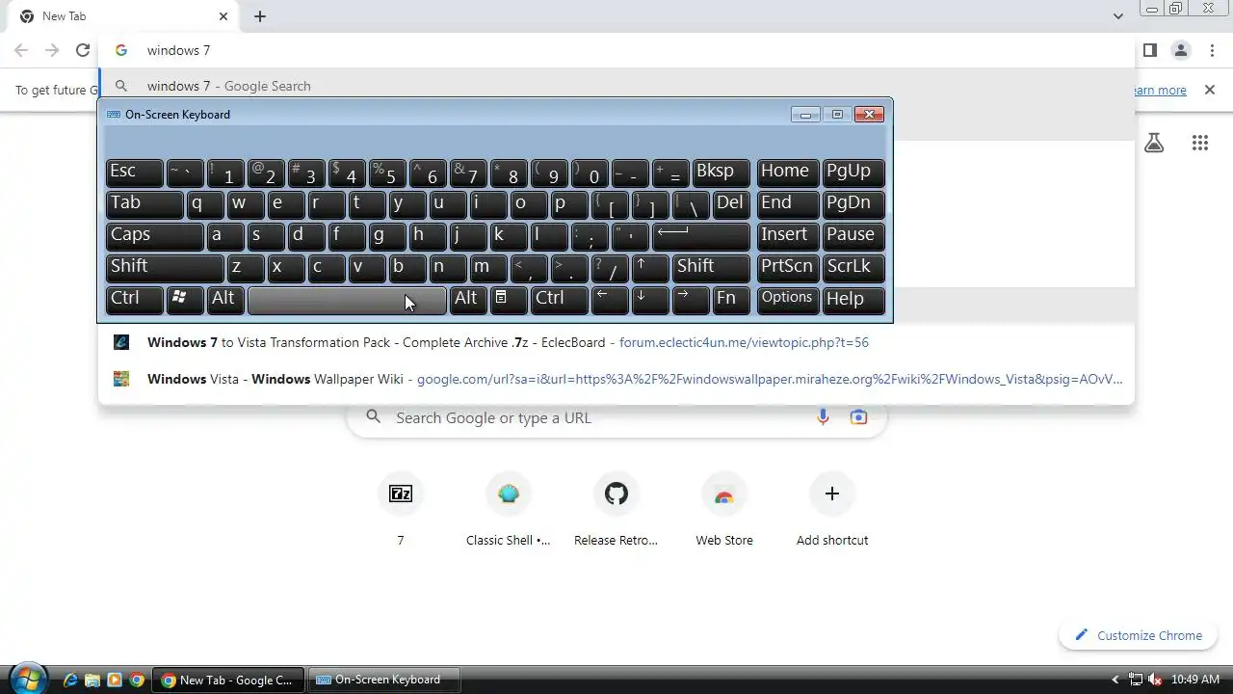This screenshot has width=1233, height=694.
Task: Open the Web Store shortcut
Action: point(724,511)
